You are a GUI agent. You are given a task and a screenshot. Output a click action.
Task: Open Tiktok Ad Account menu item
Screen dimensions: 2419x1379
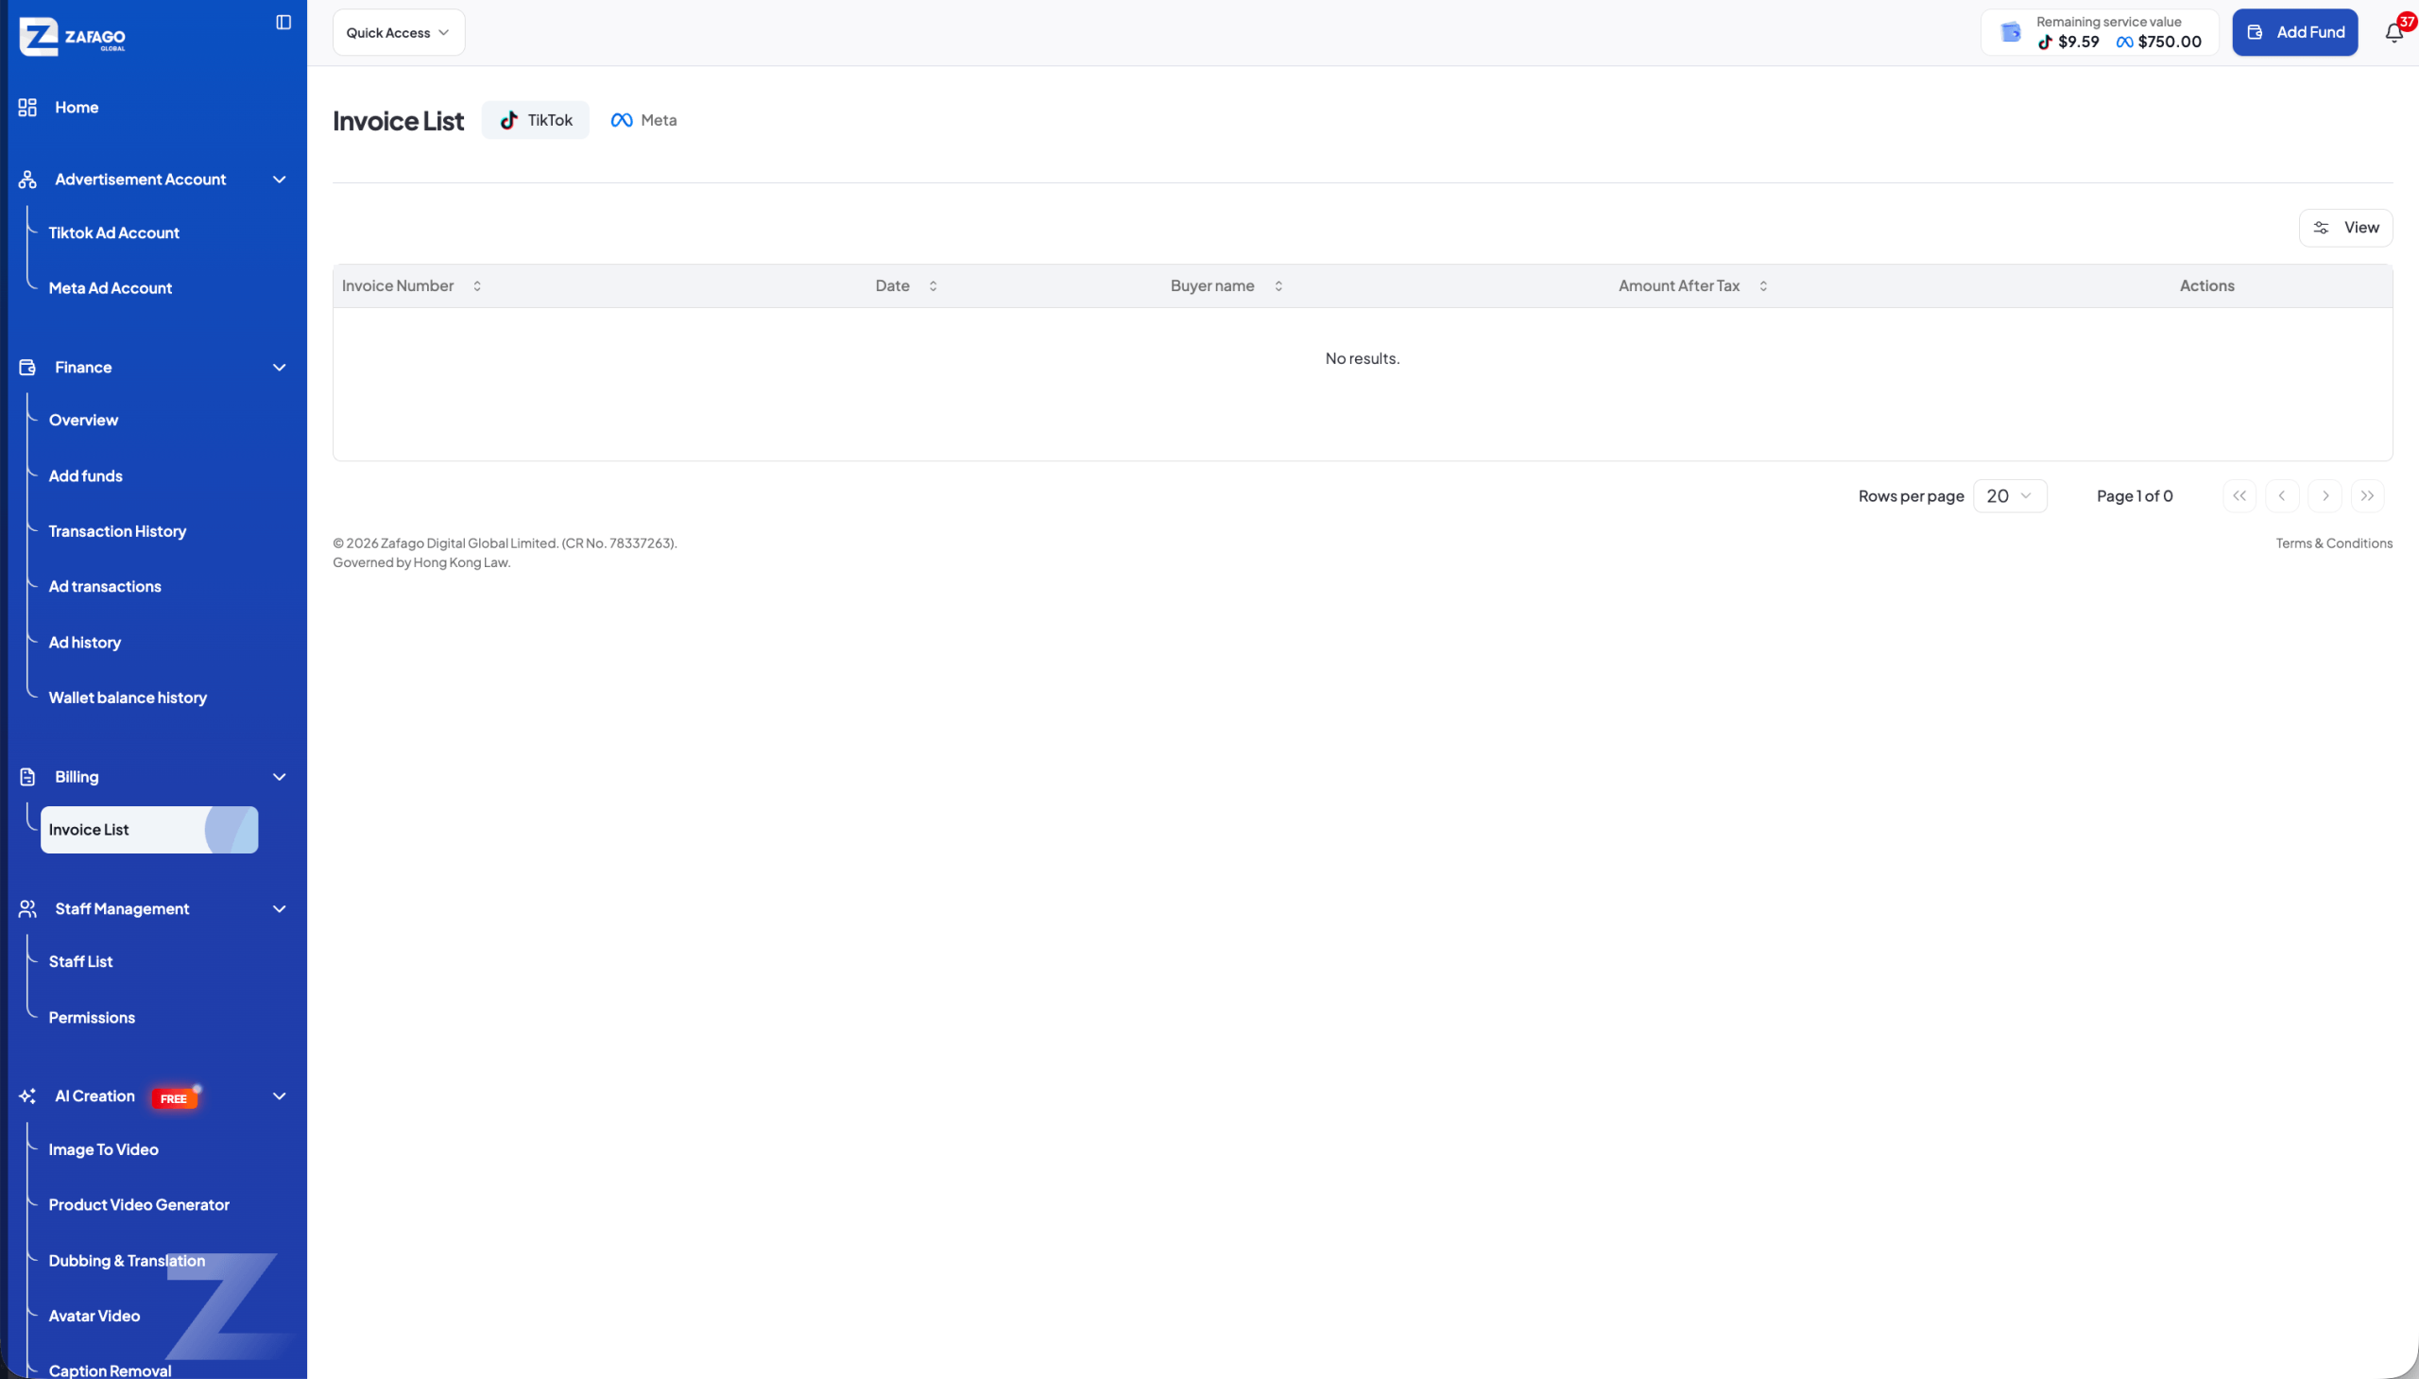pyautogui.click(x=113, y=233)
